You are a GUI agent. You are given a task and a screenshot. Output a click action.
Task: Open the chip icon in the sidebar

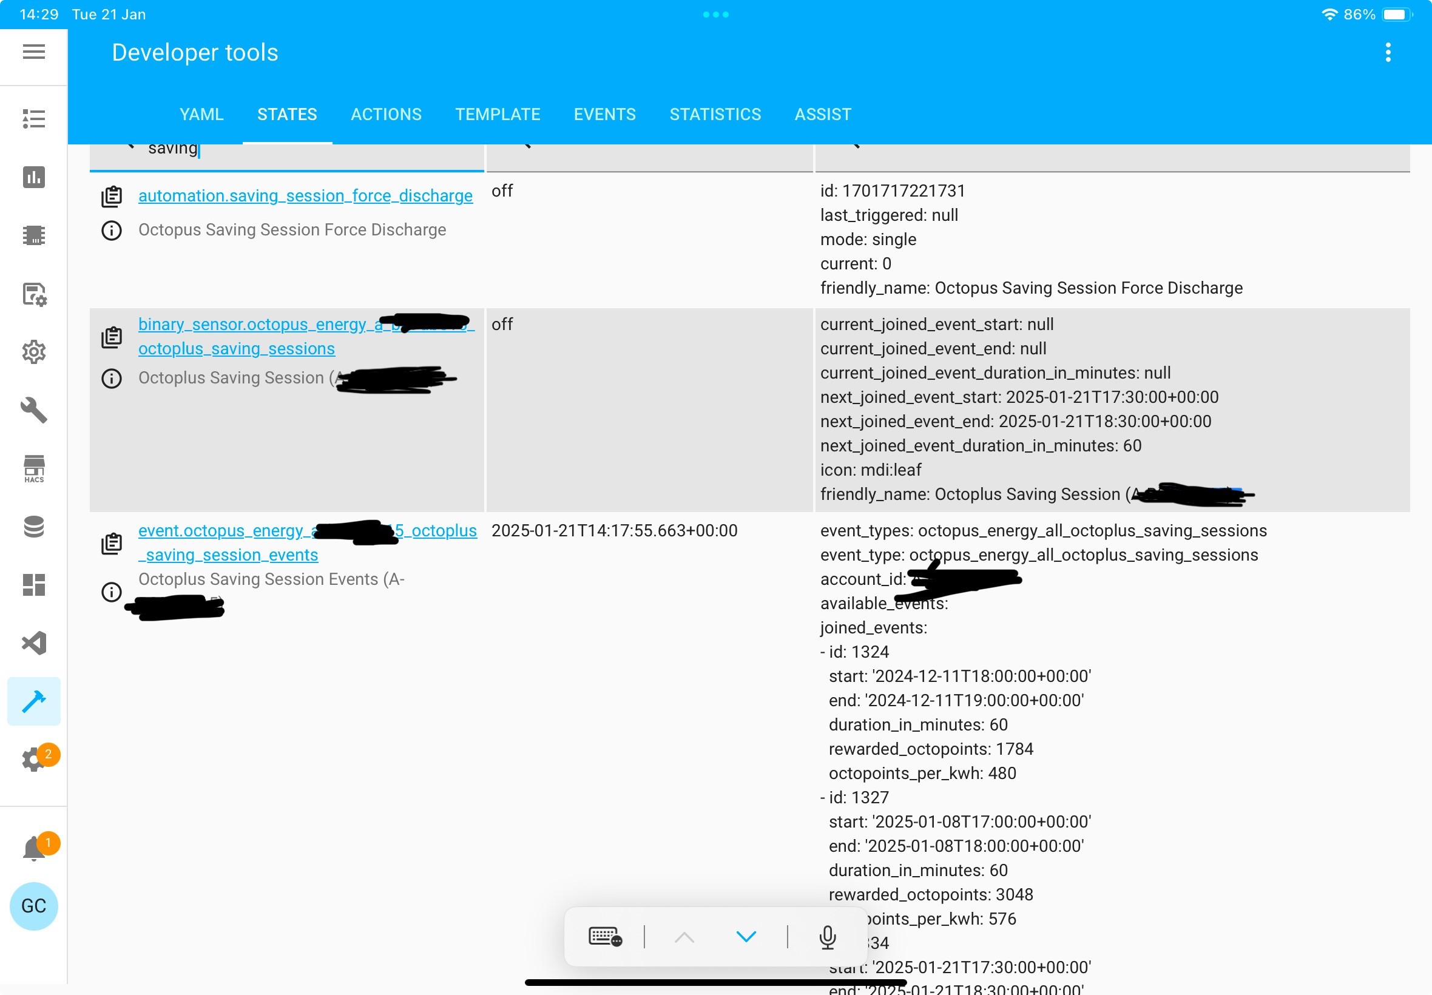click(33, 235)
